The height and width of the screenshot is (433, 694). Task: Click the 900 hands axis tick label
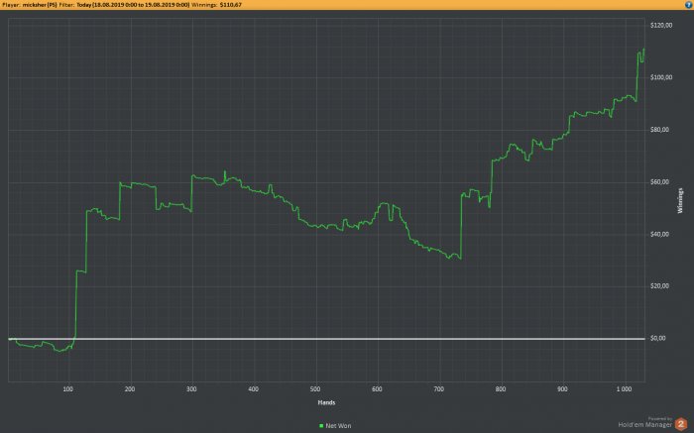[562, 389]
